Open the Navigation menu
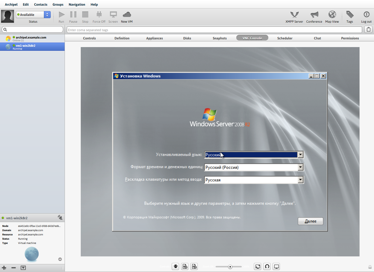 (x=77, y=5)
